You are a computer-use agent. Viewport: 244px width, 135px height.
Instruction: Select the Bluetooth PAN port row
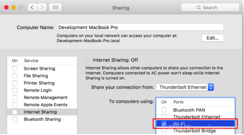coord(195,110)
